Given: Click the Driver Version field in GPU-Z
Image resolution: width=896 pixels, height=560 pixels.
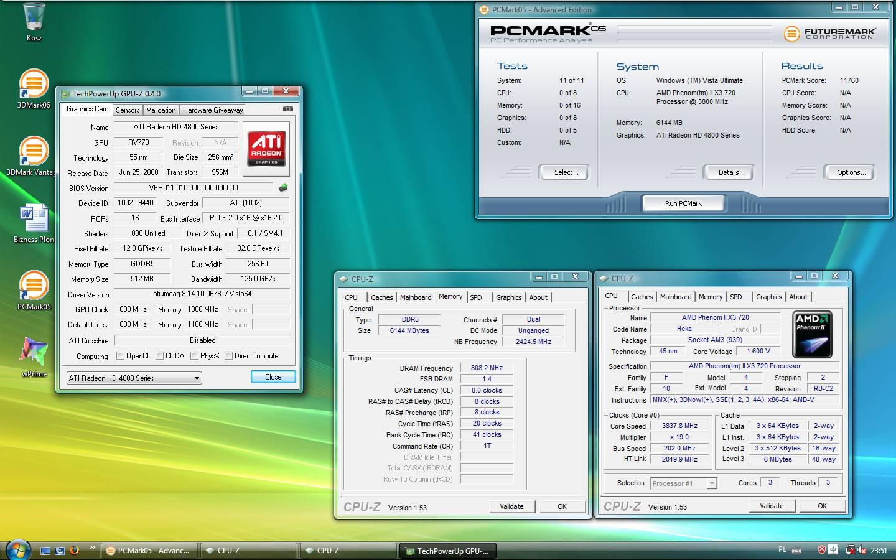Looking at the screenshot, I should pyautogui.click(x=202, y=294).
